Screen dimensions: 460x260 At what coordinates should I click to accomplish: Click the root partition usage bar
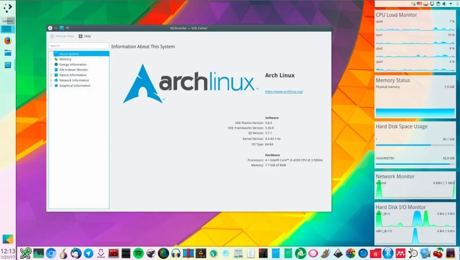point(415,145)
